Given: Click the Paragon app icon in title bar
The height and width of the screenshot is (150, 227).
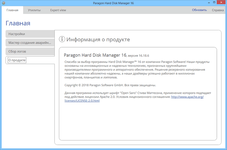Looking at the screenshot, I should 4,3.
